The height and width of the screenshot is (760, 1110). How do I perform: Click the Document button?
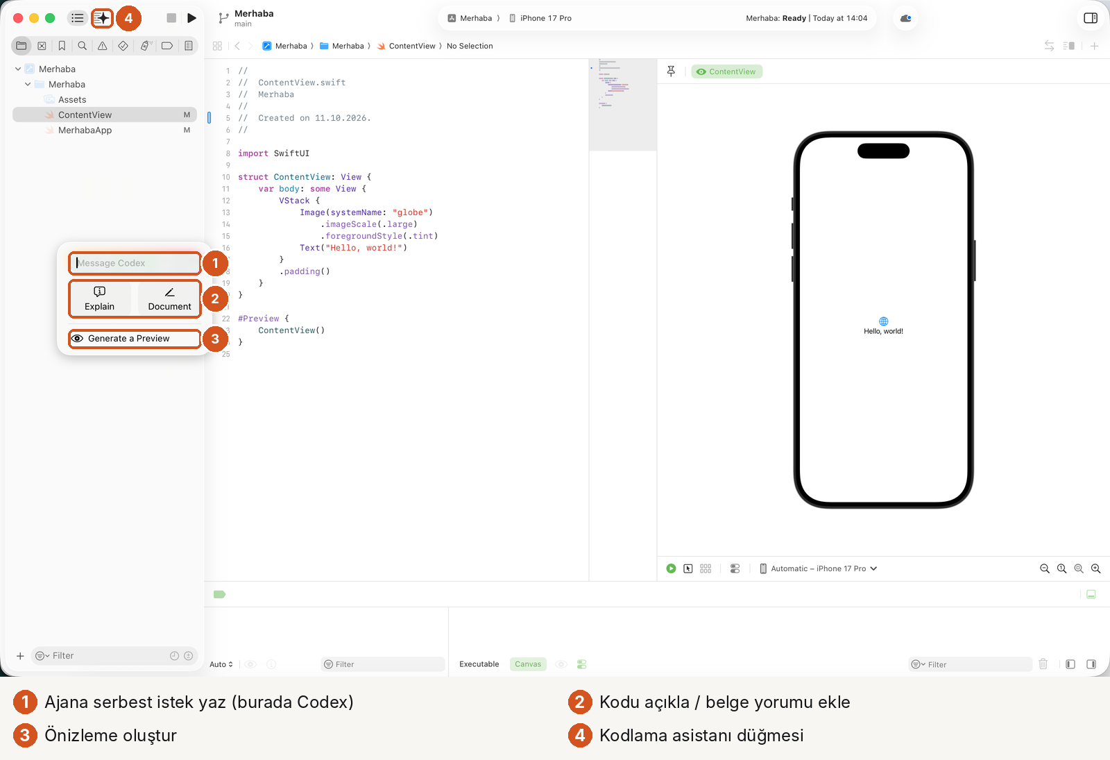(x=169, y=299)
